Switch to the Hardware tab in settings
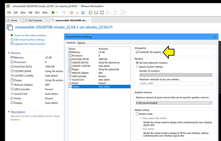This screenshot has height=141, width=221. [71, 43]
